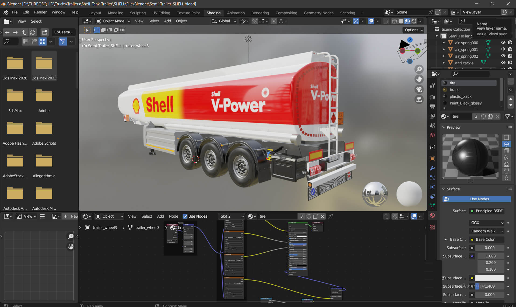Open the node editor Node menu
Screen dimensions: 516x307
coord(173,216)
